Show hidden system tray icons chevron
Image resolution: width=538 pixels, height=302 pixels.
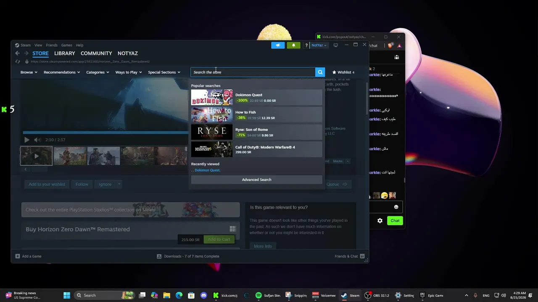466,295
